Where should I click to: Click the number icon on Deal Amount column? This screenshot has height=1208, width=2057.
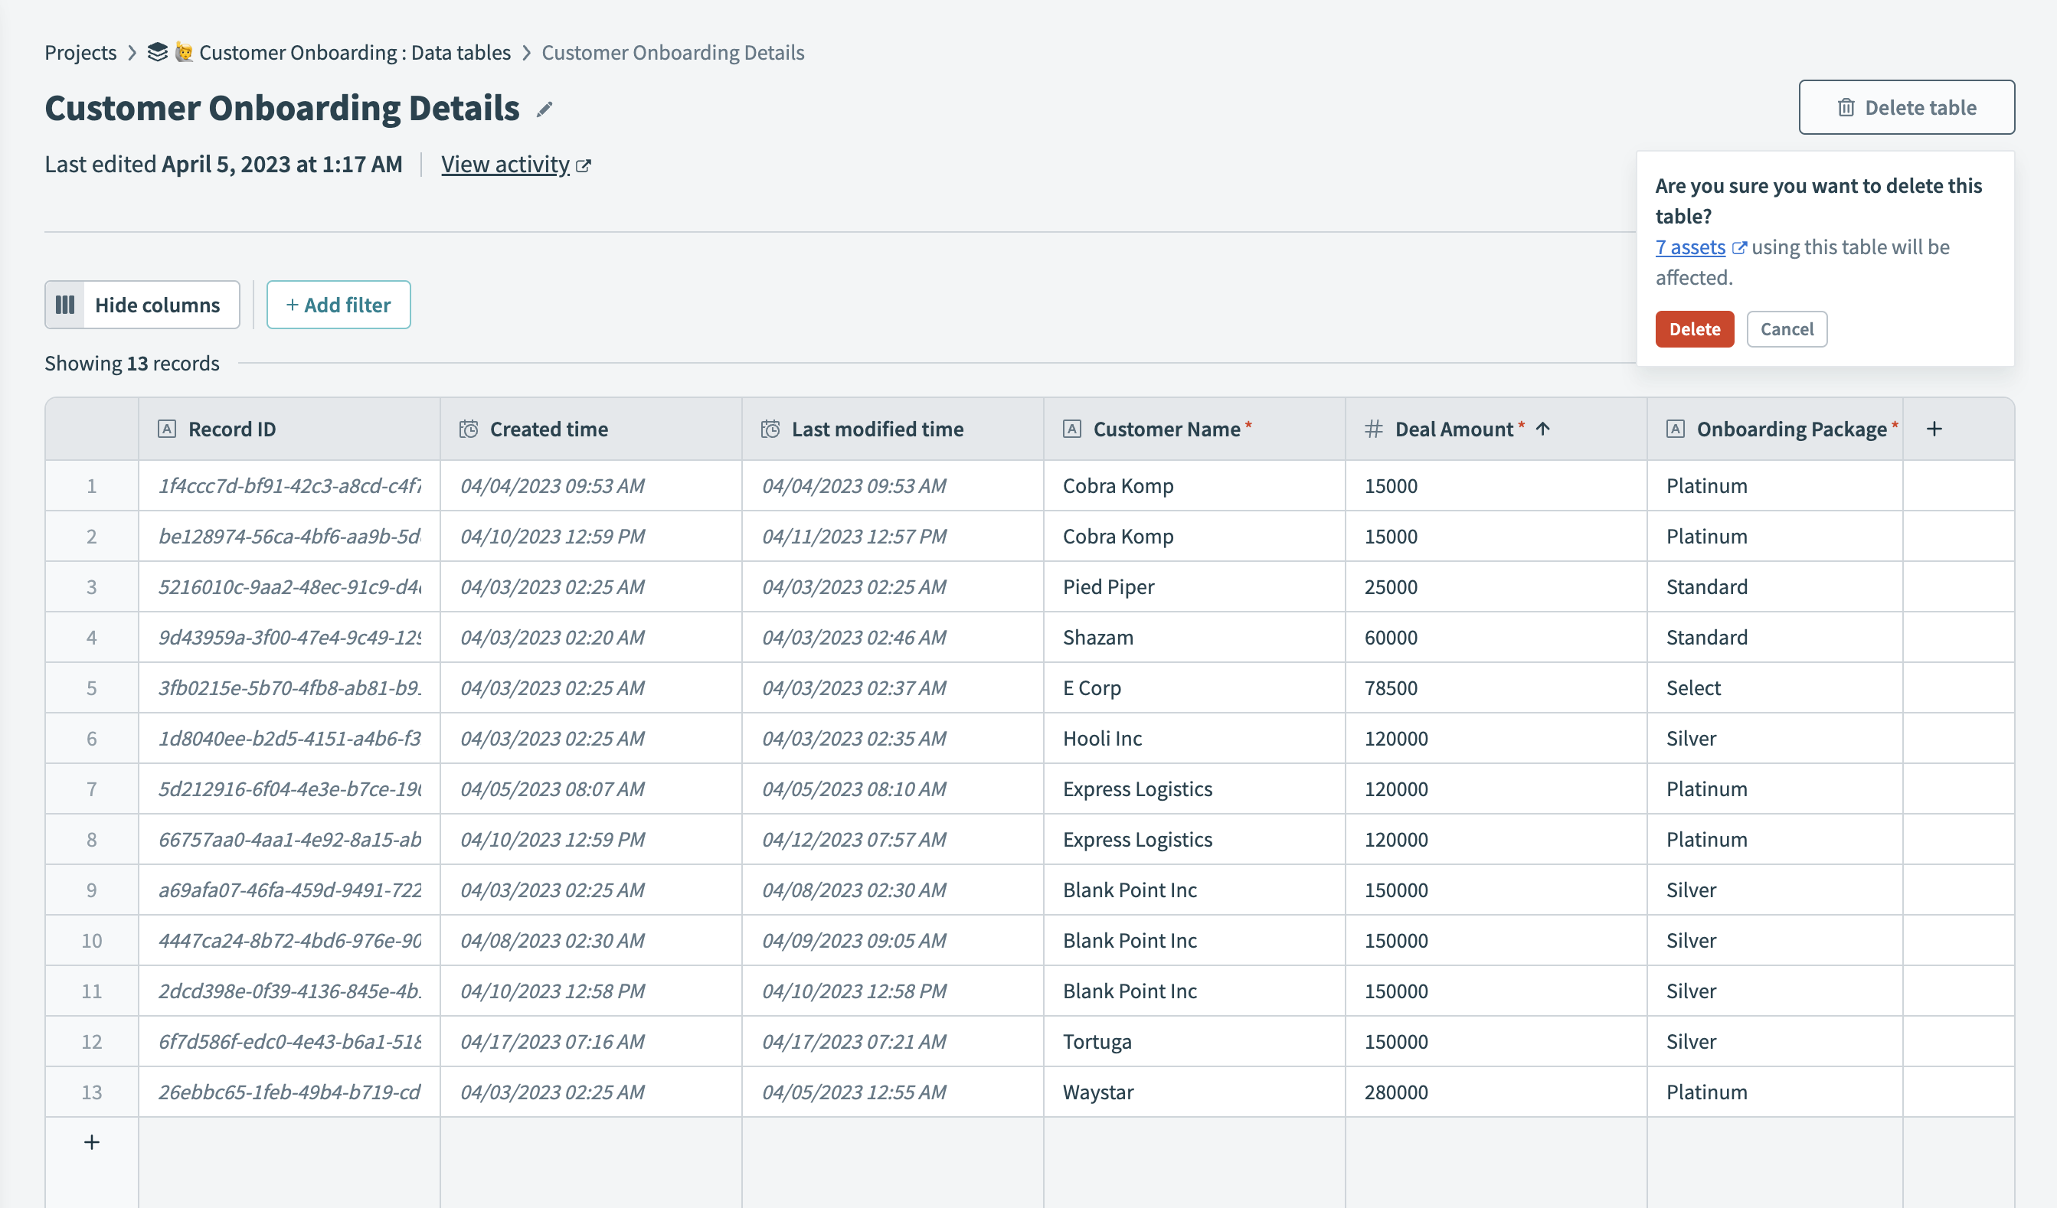pos(1373,429)
